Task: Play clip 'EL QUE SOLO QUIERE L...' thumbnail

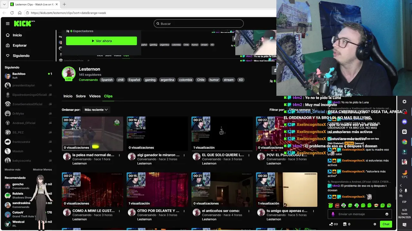Action: (222, 133)
